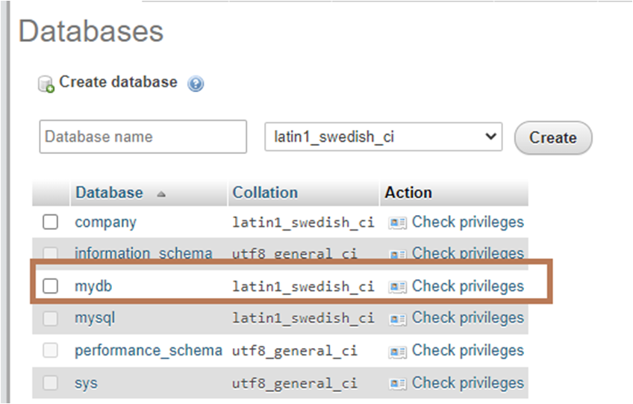The height and width of the screenshot is (404, 633).
Task: Tick the mysql database checkbox
Action: (51, 318)
